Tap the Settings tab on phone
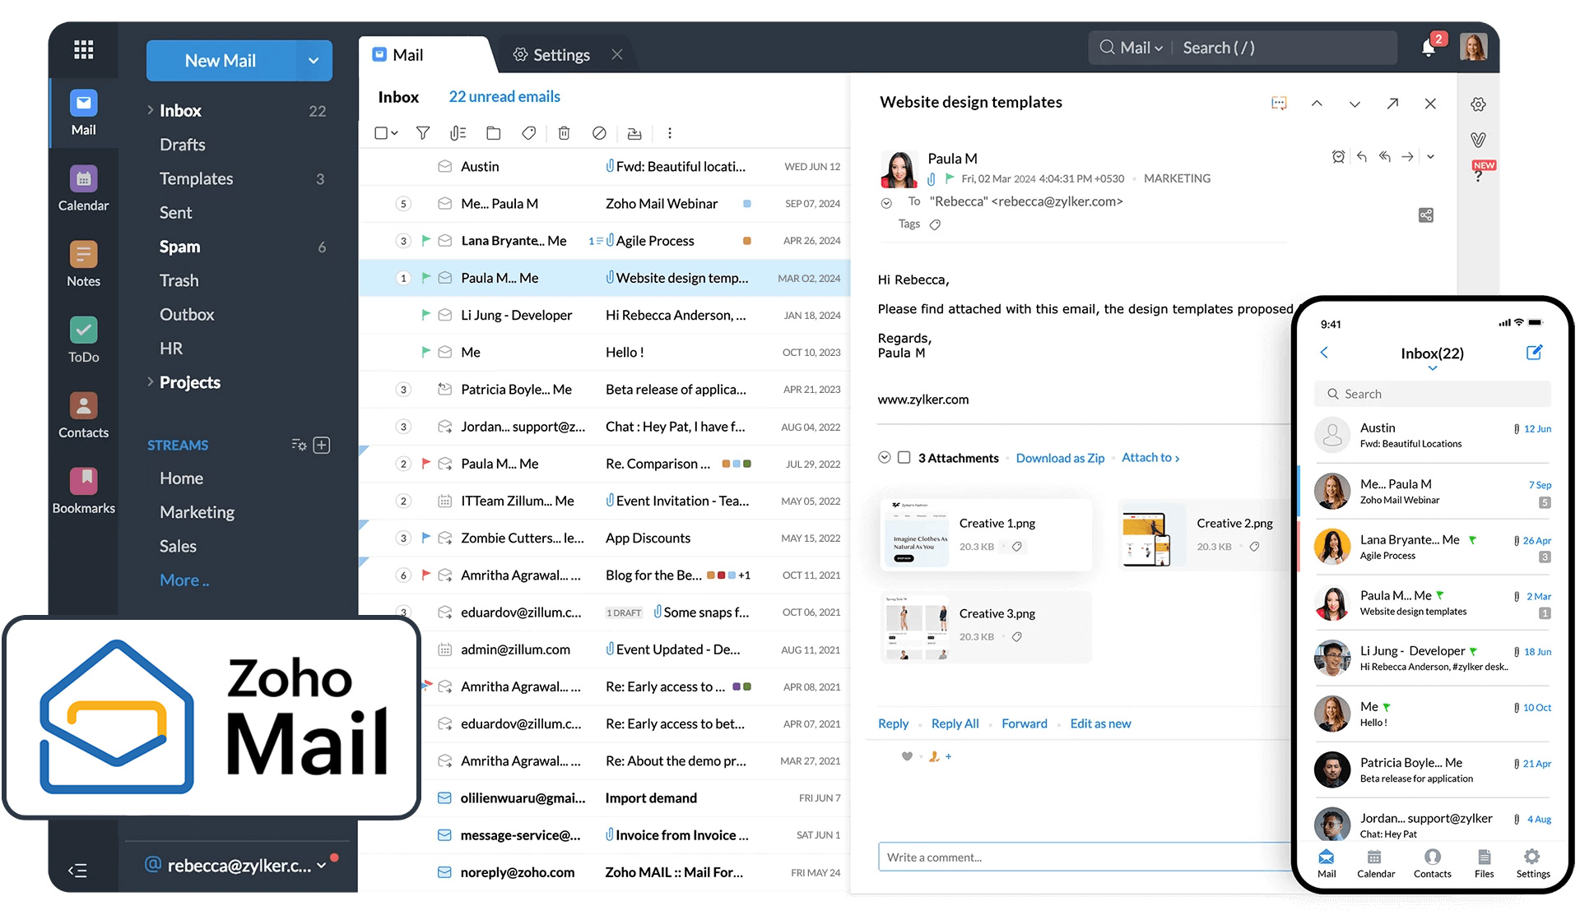 1532,863
